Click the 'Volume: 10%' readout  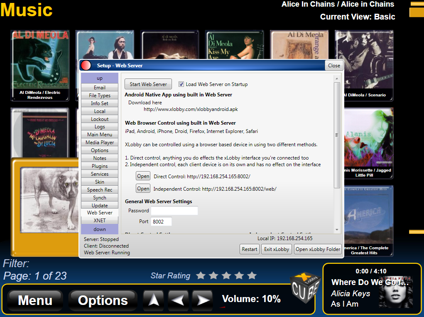(251, 299)
